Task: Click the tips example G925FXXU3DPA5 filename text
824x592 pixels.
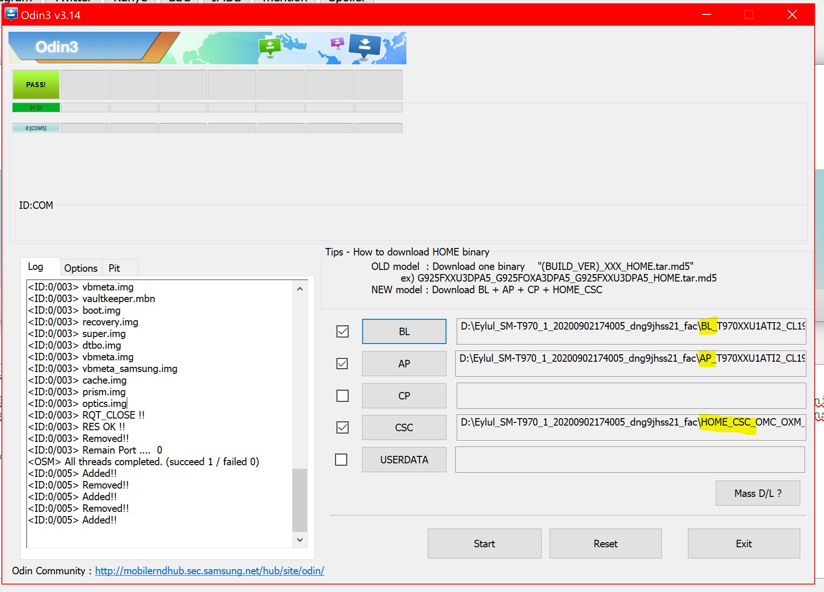Action: (567, 278)
